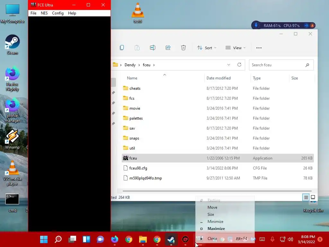Refresh the fceu folder listing
The width and height of the screenshot is (329, 247).
tap(239, 65)
